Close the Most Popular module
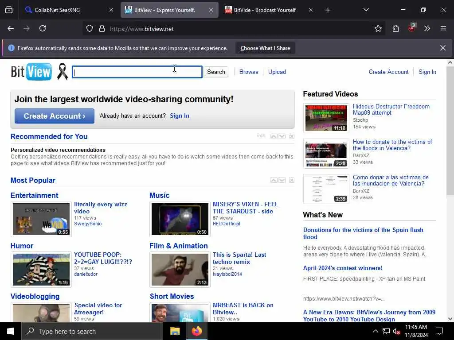This screenshot has height=340, width=454. tap(292, 180)
